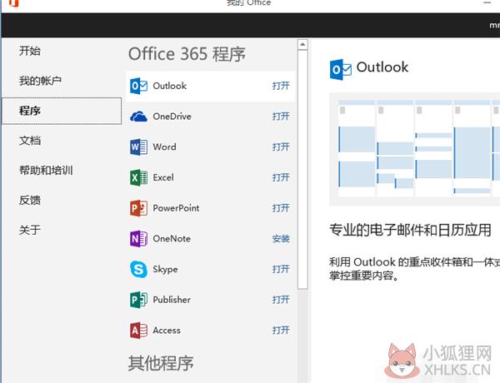Screen dimensions: 500x383
Task: Select the PowerPoint label in the list
Action: coord(176,208)
